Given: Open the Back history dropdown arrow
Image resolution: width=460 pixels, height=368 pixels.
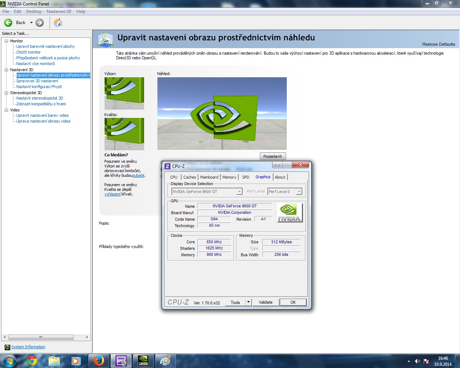Looking at the screenshot, I should [x=31, y=23].
